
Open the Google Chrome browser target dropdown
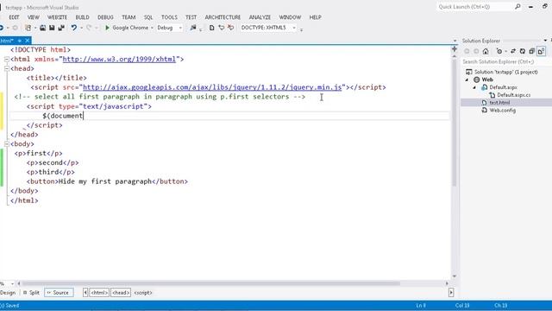pyautogui.click(x=152, y=28)
